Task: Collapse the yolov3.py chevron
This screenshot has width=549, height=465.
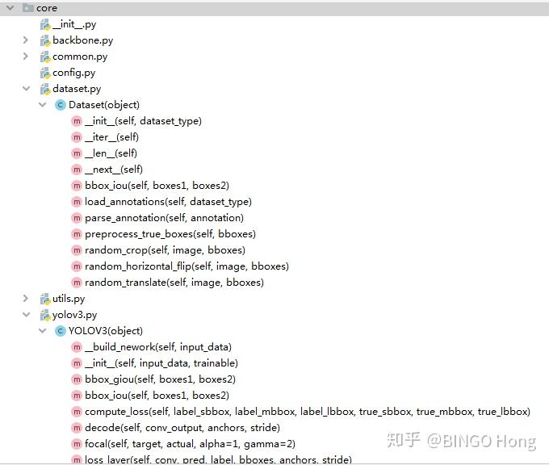Action: pyautogui.click(x=27, y=314)
